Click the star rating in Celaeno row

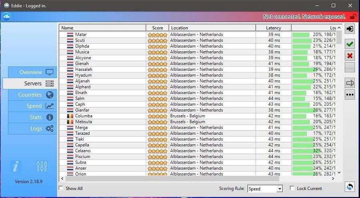click(x=158, y=151)
